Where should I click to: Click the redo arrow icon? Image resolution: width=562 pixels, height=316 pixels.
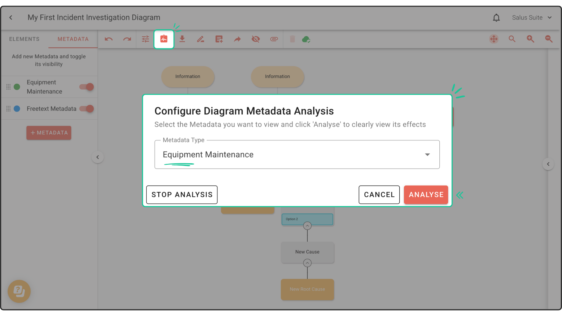pos(127,39)
